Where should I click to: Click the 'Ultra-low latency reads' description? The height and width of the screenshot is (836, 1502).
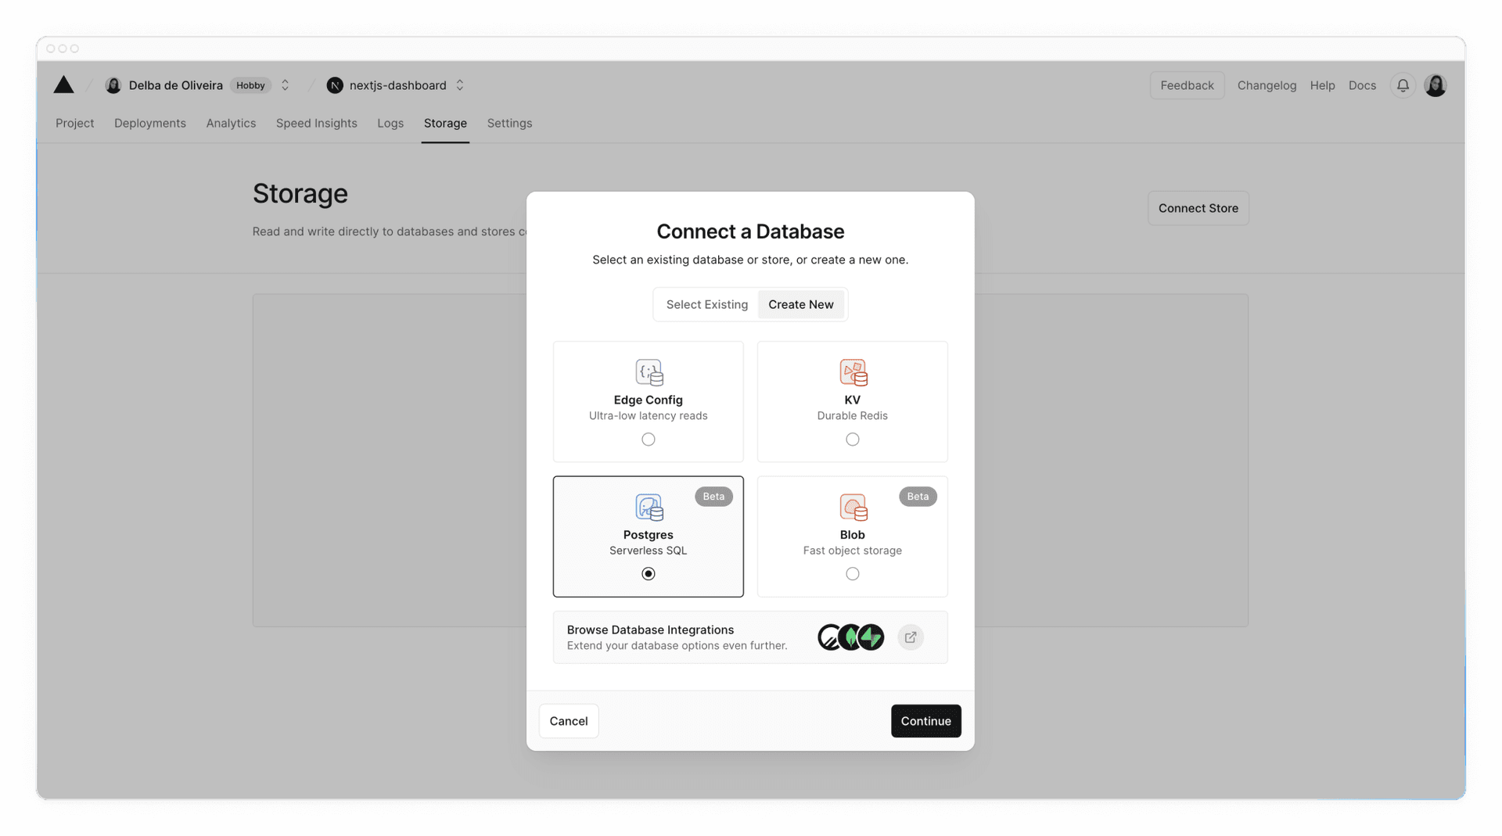(649, 416)
